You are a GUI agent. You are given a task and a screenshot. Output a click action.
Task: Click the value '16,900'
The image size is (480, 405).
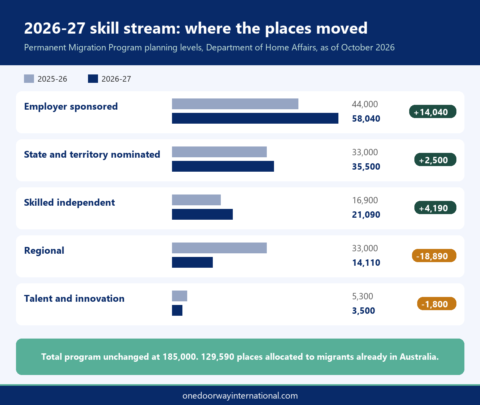pyautogui.click(x=365, y=200)
